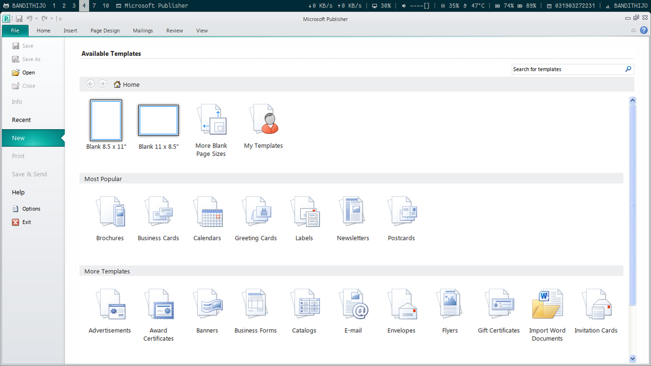Viewport: 651px width, 366px height.
Task: Click in the Search for templates field
Action: click(567, 69)
